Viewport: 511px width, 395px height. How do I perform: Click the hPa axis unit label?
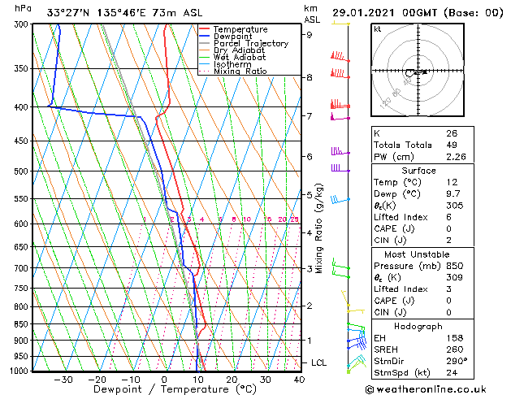coord(23,8)
